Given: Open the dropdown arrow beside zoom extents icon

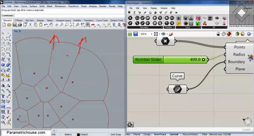Looking at the screenshot, I should (x=160, y=34).
